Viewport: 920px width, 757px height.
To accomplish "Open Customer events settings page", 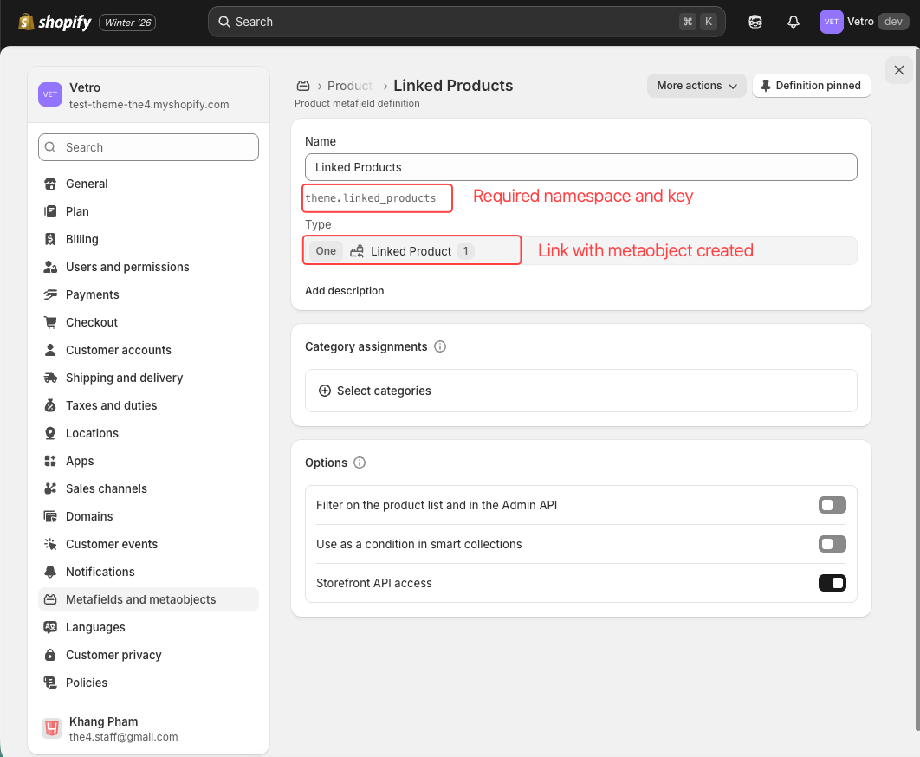I will click(112, 544).
